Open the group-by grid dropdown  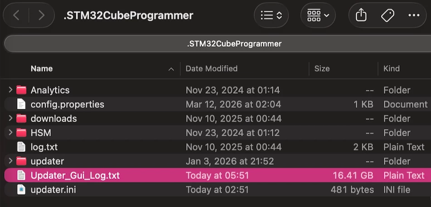[318, 15]
